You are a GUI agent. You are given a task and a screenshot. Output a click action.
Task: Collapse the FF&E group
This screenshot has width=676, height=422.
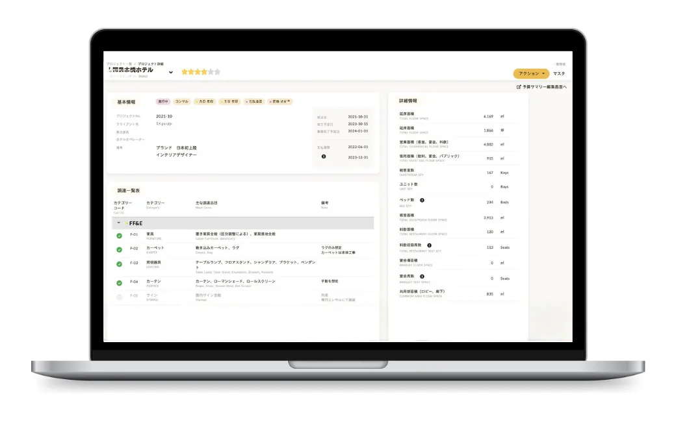pyautogui.click(x=118, y=223)
